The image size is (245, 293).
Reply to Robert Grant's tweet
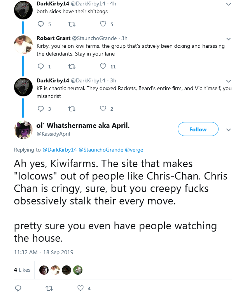(x=40, y=66)
